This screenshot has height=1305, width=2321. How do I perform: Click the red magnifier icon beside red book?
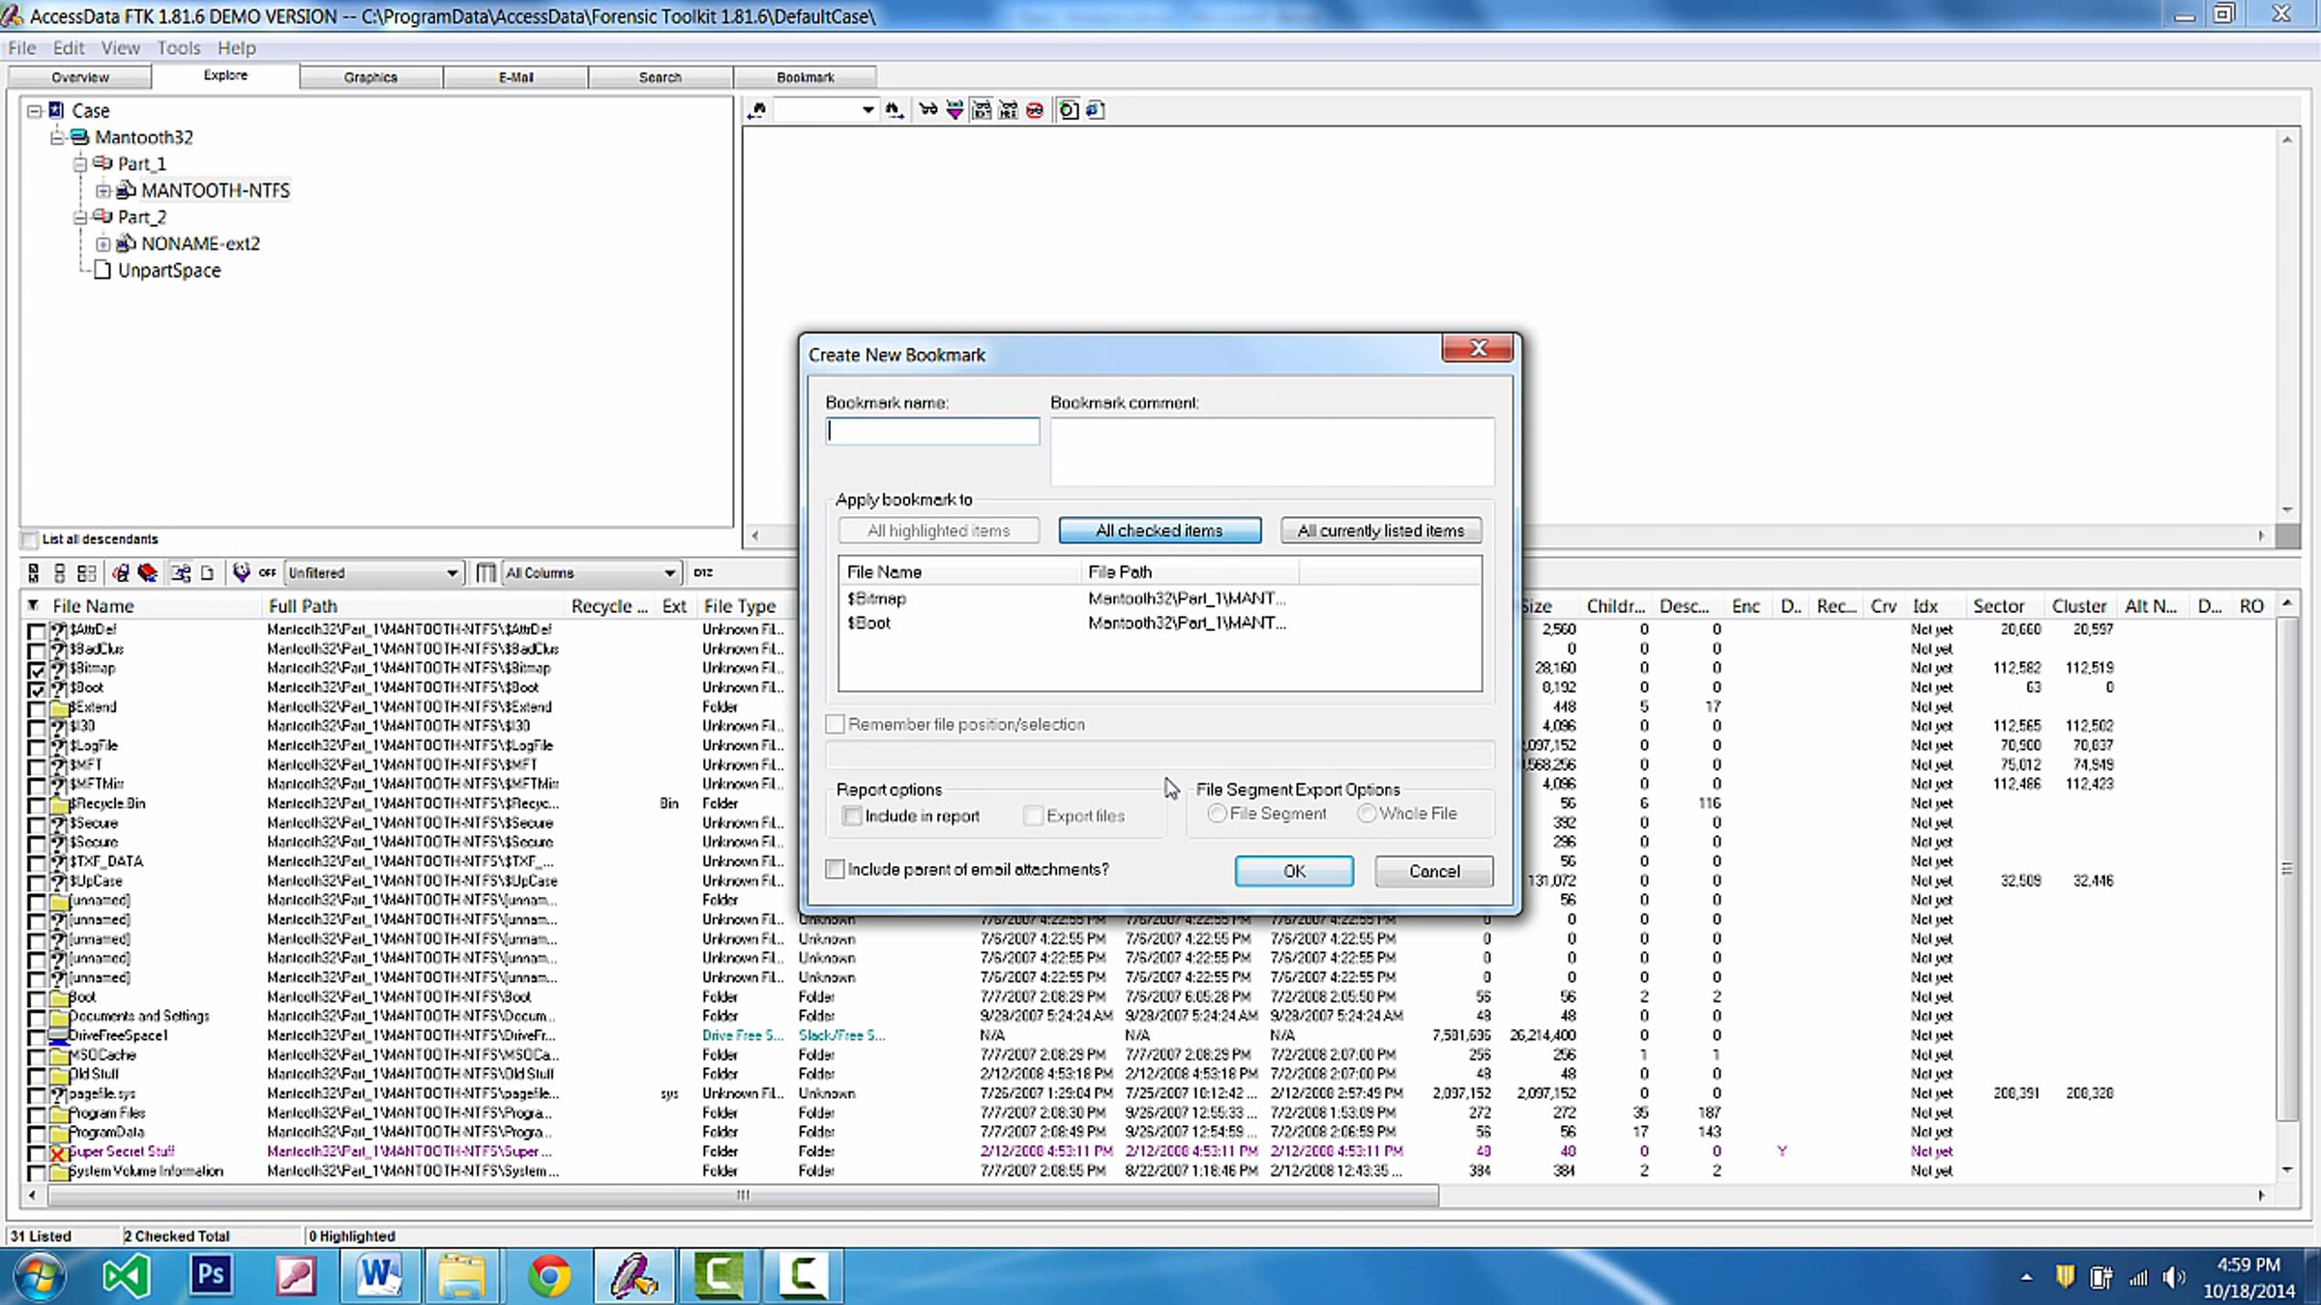click(121, 573)
